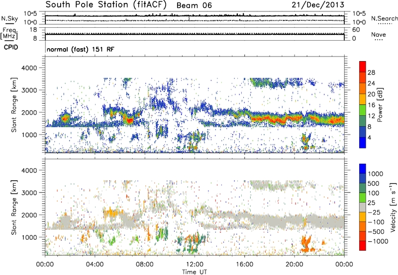The height and width of the screenshot is (275, 398).
Task: Click the "20:00" time tick label
Action: coord(295,265)
